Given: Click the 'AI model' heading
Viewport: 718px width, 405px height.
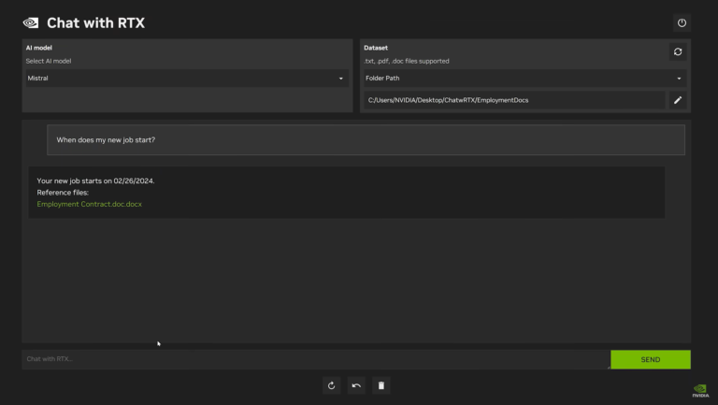Looking at the screenshot, I should 39,48.
